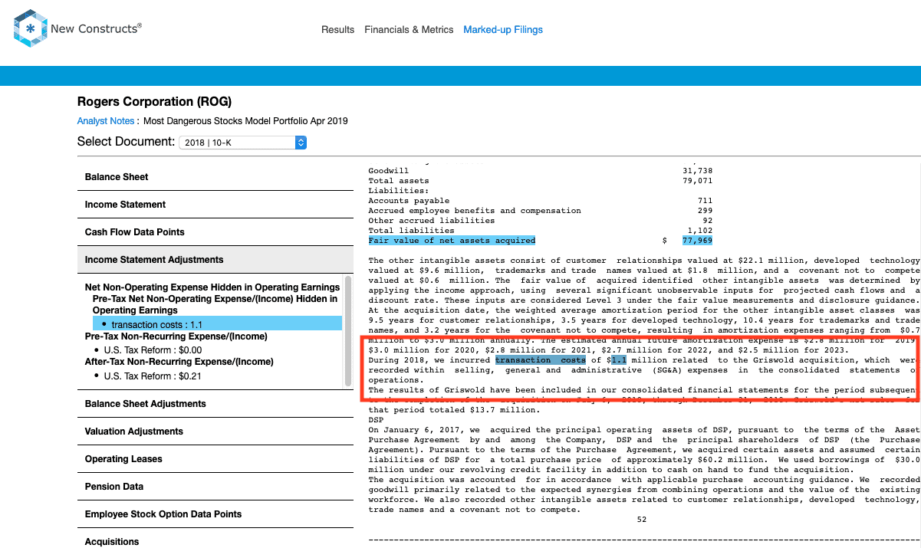Click the highlighted 77,969 value

[x=697, y=240]
